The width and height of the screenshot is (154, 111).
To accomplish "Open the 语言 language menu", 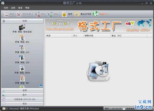I will click(x=20, y=8).
